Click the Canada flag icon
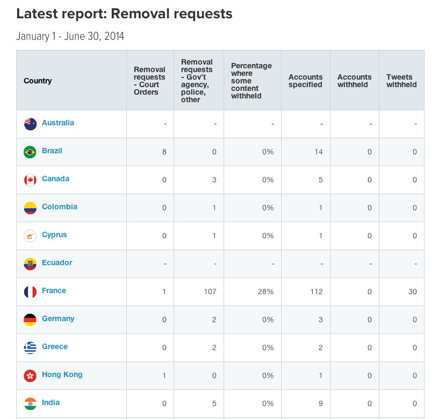 point(30,180)
